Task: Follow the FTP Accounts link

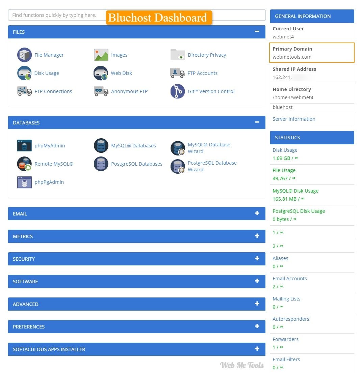Action: pyautogui.click(x=202, y=73)
